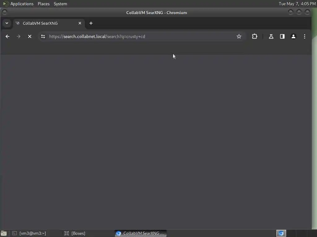Click the workspace switcher Chromium thumbnail
The width and height of the screenshot is (317, 237).
[281, 233]
